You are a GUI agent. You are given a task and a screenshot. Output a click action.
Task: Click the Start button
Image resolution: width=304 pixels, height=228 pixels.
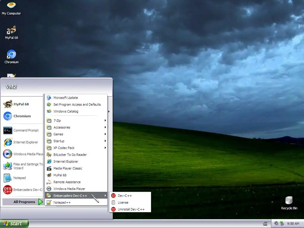pyautogui.click(x=14, y=224)
